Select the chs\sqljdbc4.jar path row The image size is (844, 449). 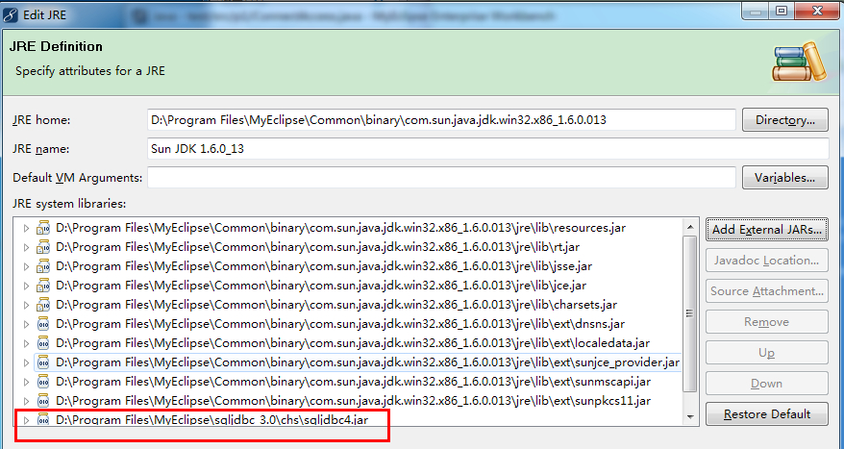click(212, 419)
